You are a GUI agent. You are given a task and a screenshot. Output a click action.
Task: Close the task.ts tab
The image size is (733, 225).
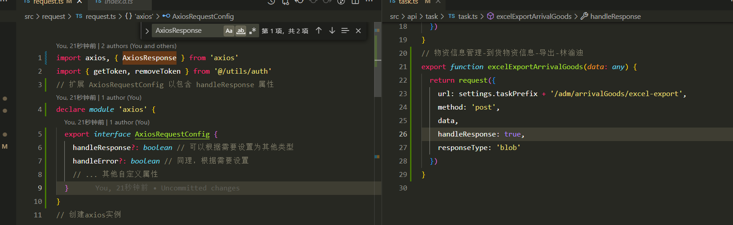438,2
